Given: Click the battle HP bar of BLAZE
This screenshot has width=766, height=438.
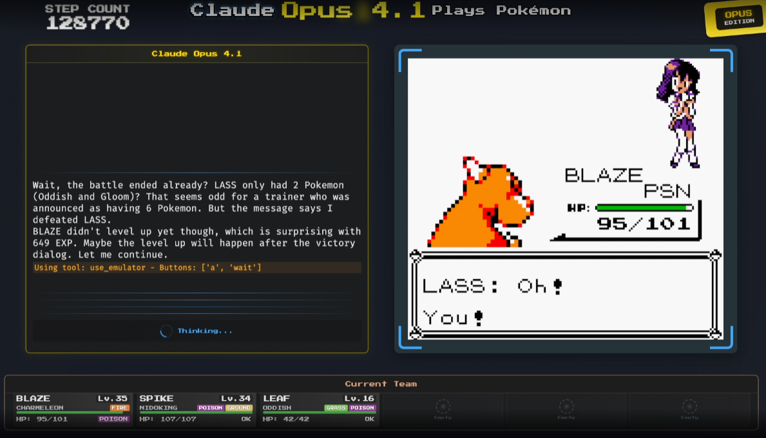Looking at the screenshot, I should coord(644,208).
